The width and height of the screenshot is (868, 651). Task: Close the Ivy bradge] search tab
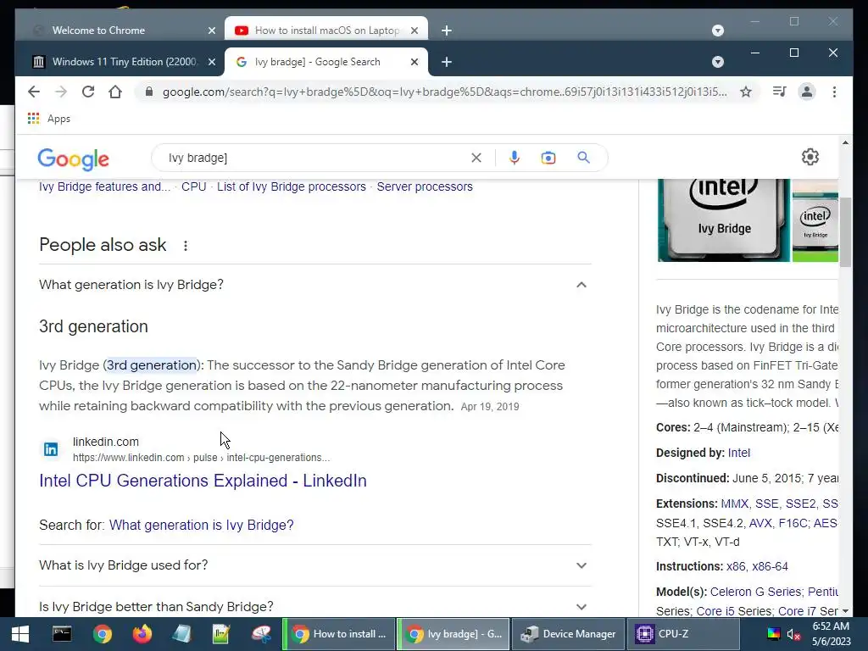(x=414, y=62)
